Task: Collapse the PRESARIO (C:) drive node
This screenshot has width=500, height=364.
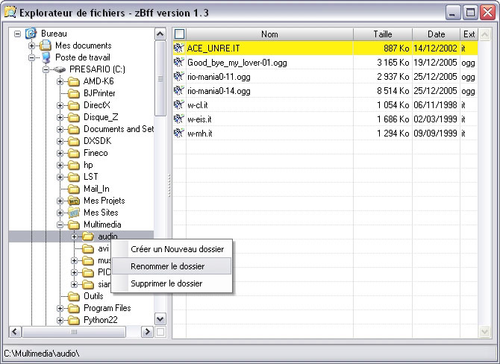Action: (46, 69)
